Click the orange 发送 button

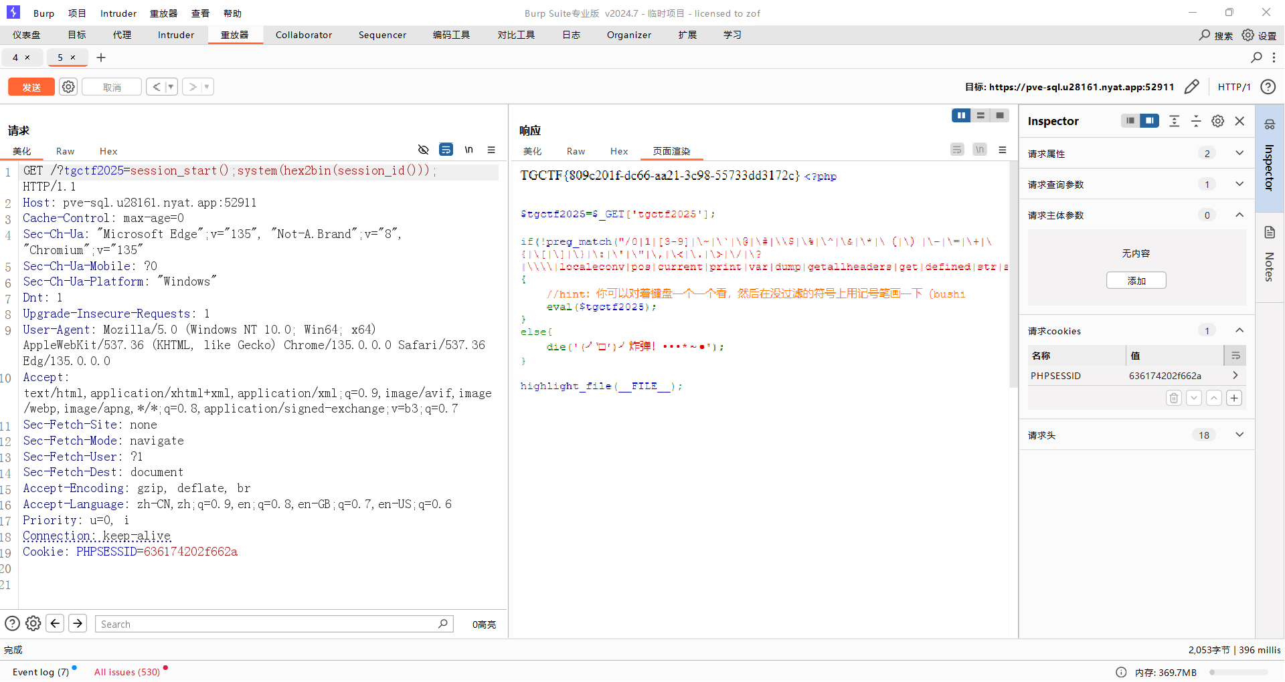point(31,87)
